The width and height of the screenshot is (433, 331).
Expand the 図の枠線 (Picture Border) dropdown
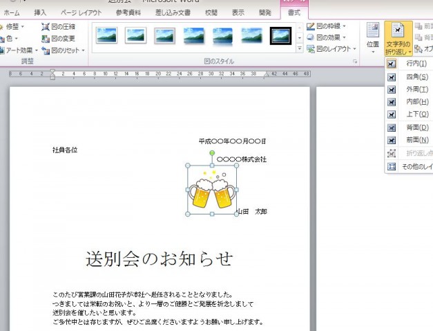coord(331,27)
